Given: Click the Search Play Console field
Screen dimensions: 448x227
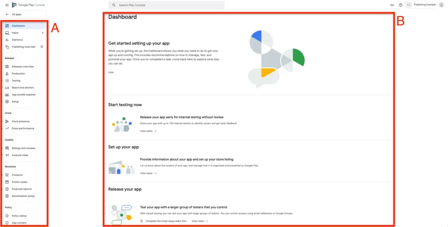Looking at the screenshot, I should tap(166, 5).
